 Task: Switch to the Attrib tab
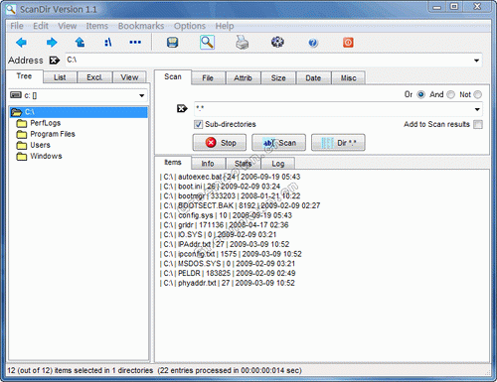[243, 78]
